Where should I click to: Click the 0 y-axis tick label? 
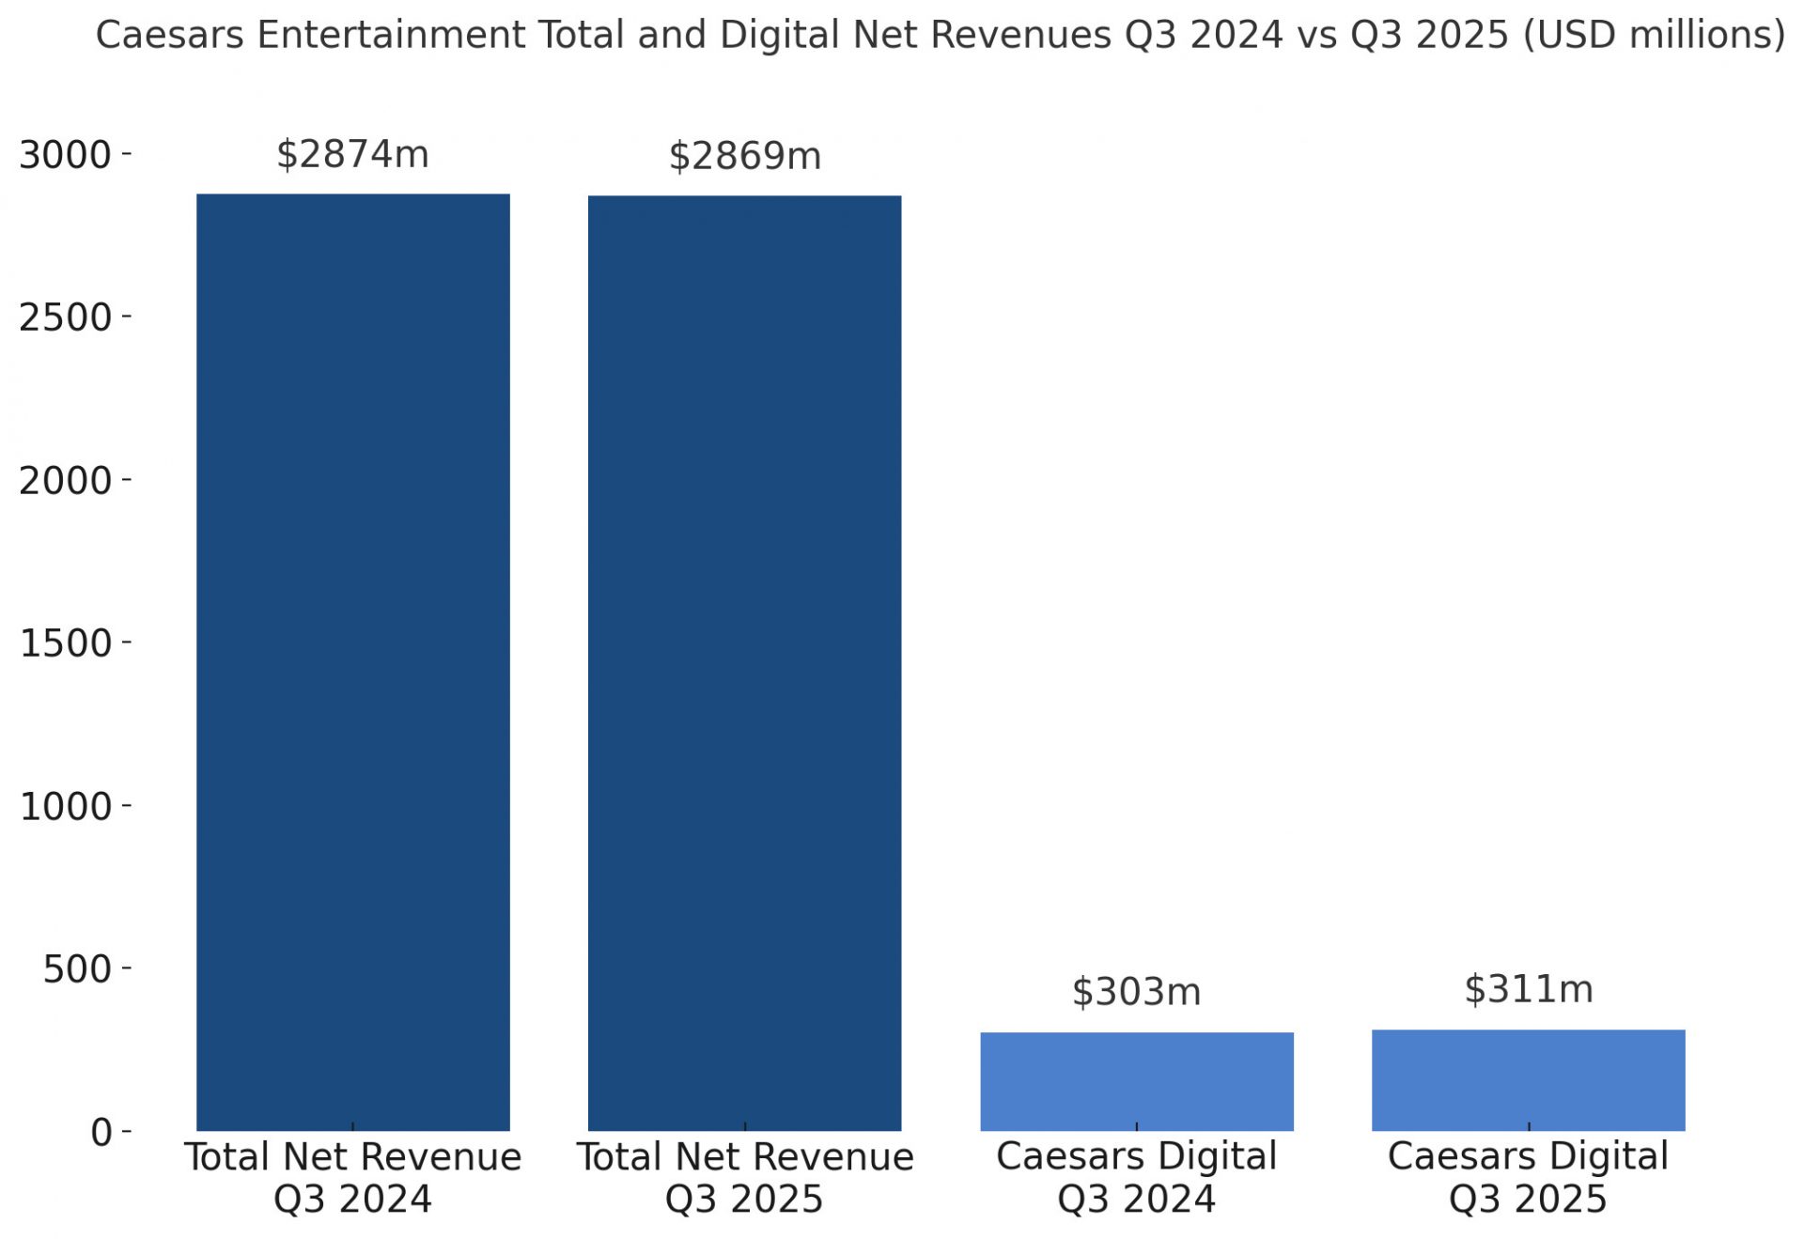pos(101,1133)
